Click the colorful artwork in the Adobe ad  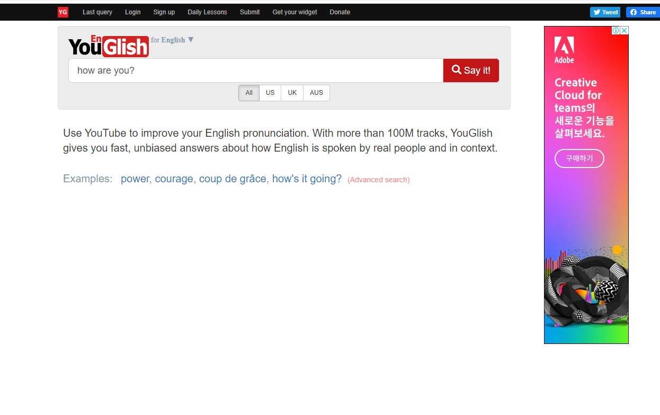586,289
